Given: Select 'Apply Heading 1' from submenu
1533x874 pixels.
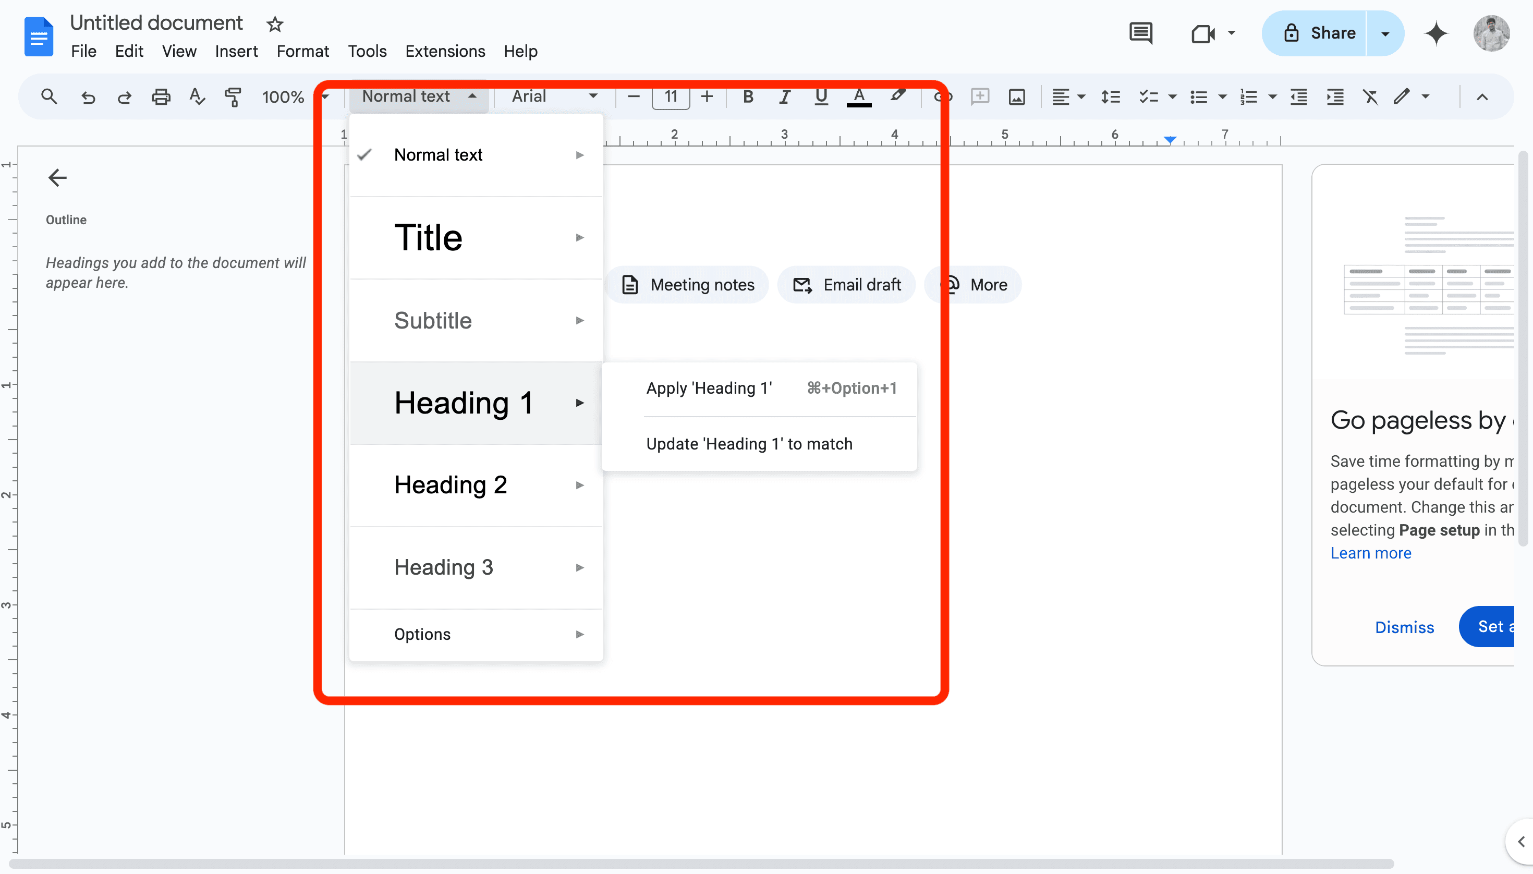Looking at the screenshot, I should pyautogui.click(x=709, y=387).
